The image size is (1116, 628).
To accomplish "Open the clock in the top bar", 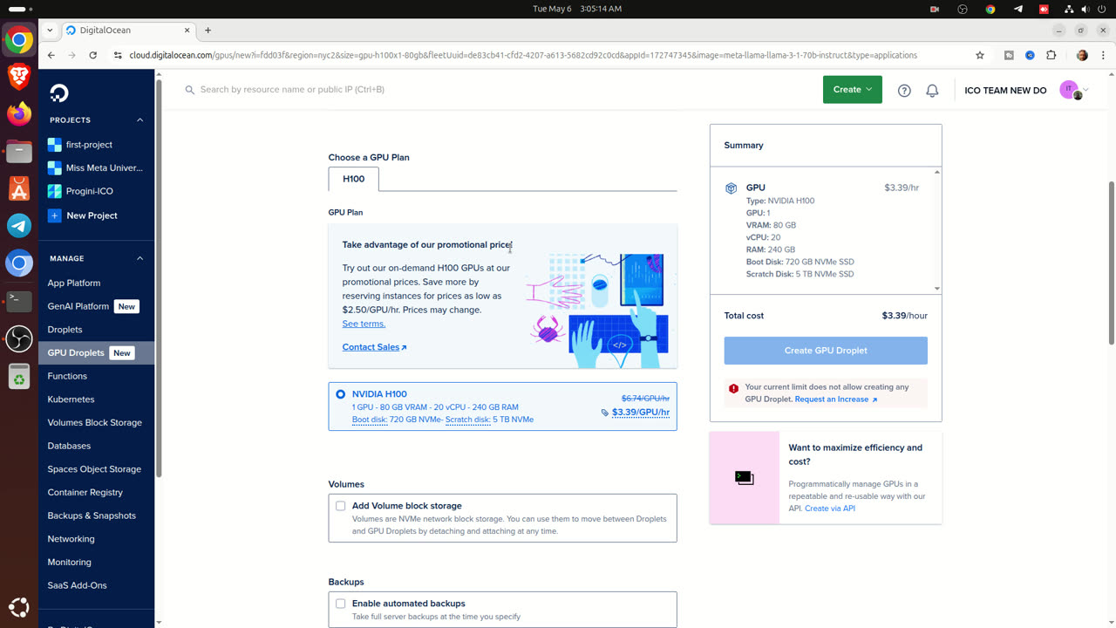I will [576, 9].
